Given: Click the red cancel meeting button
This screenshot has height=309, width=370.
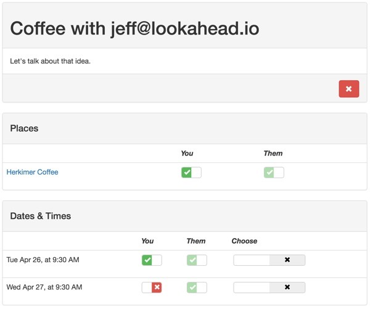Looking at the screenshot, I should 349,89.
